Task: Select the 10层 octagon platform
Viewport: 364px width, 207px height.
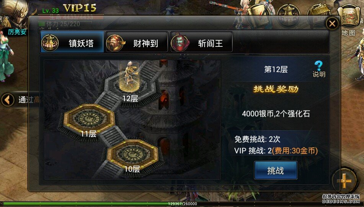Action: [132, 154]
